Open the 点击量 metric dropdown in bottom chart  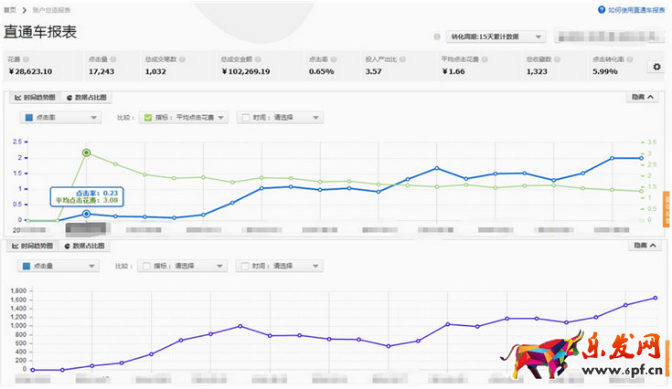[60, 266]
